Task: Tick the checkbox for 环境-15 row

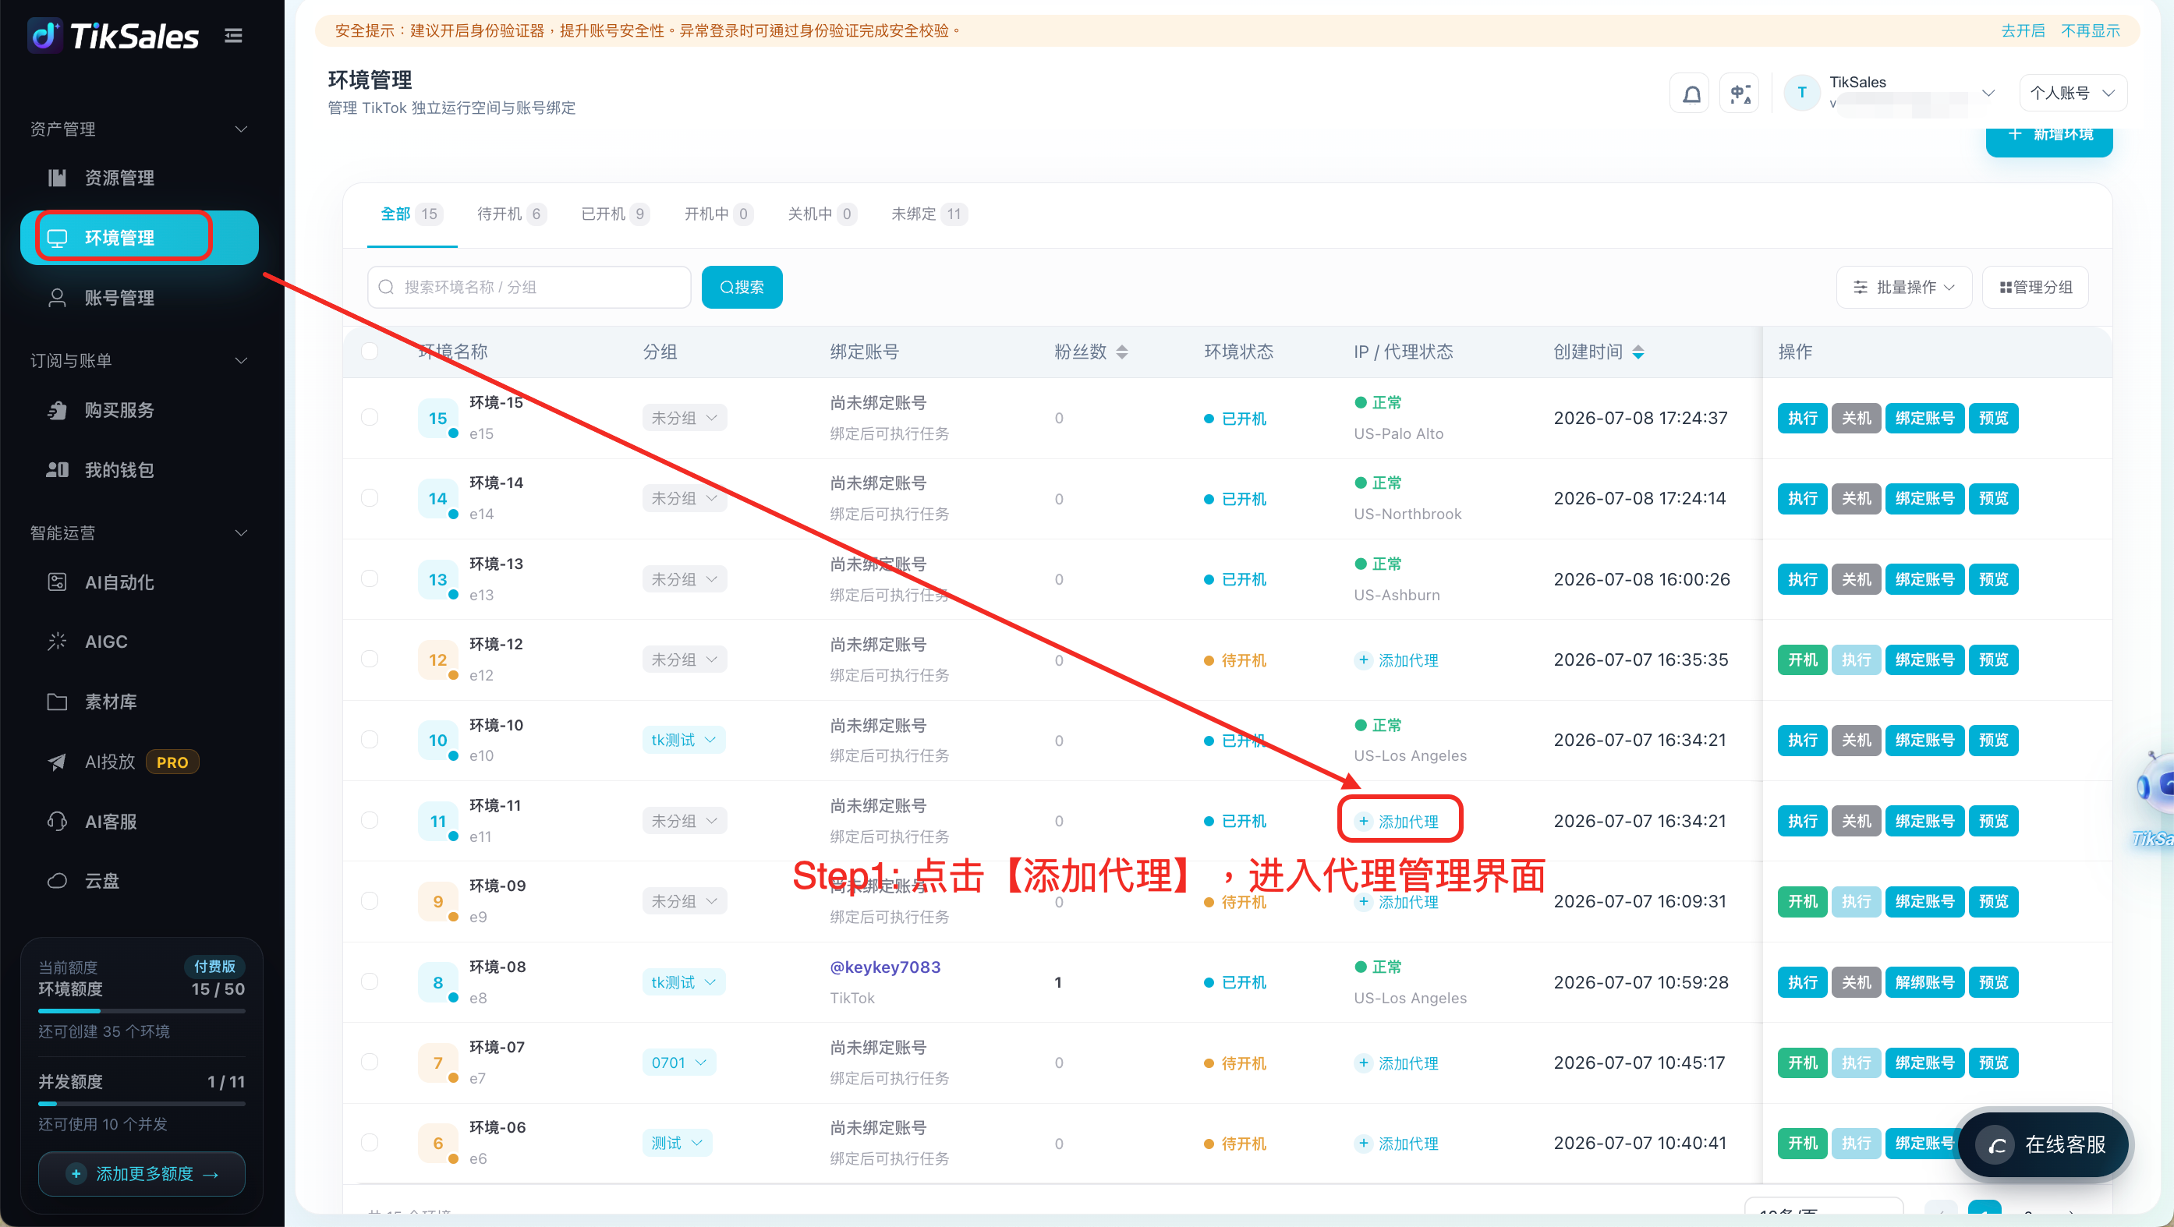Action: pos(370,418)
